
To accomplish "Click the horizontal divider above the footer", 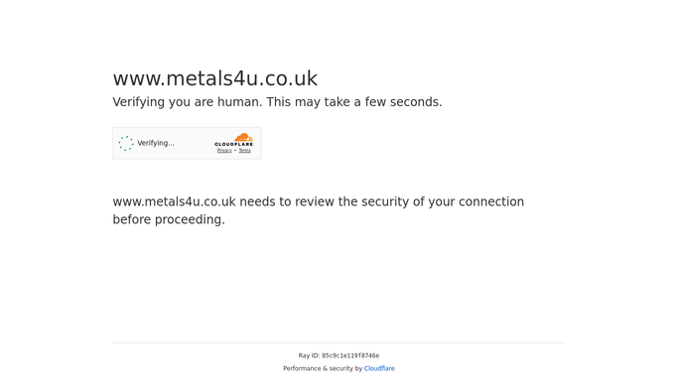I will 339,343.
